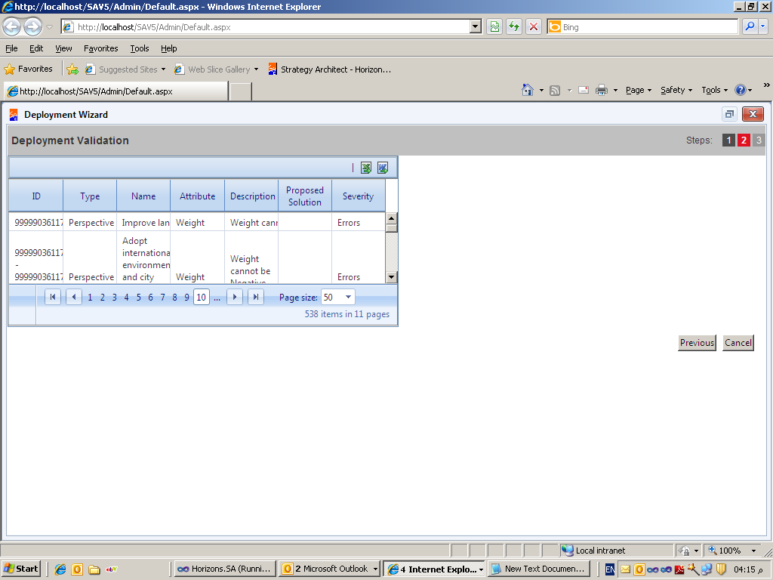Export validation grid to Excel
Viewport: 773px width, 580px height.
[366, 168]
